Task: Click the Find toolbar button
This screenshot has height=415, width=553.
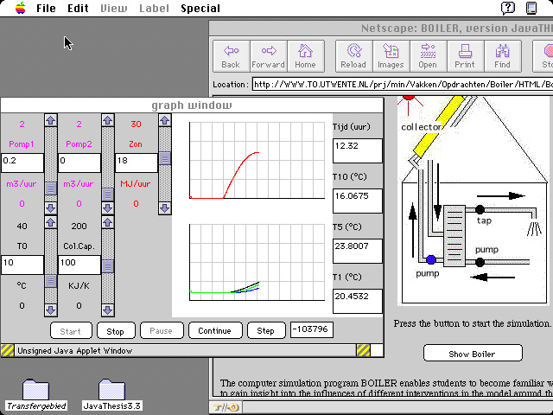Action: (503, 56)
